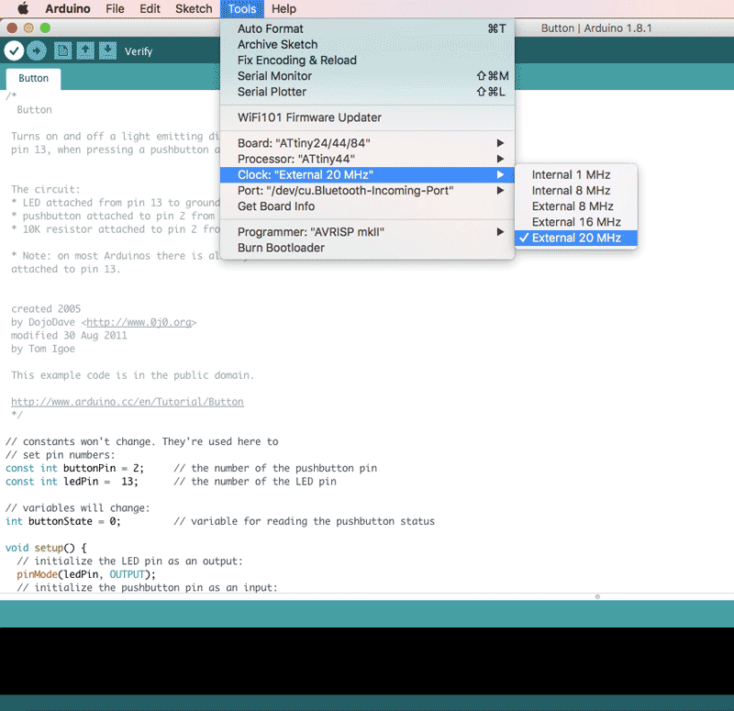Open the Help menu

coord(284,8)
